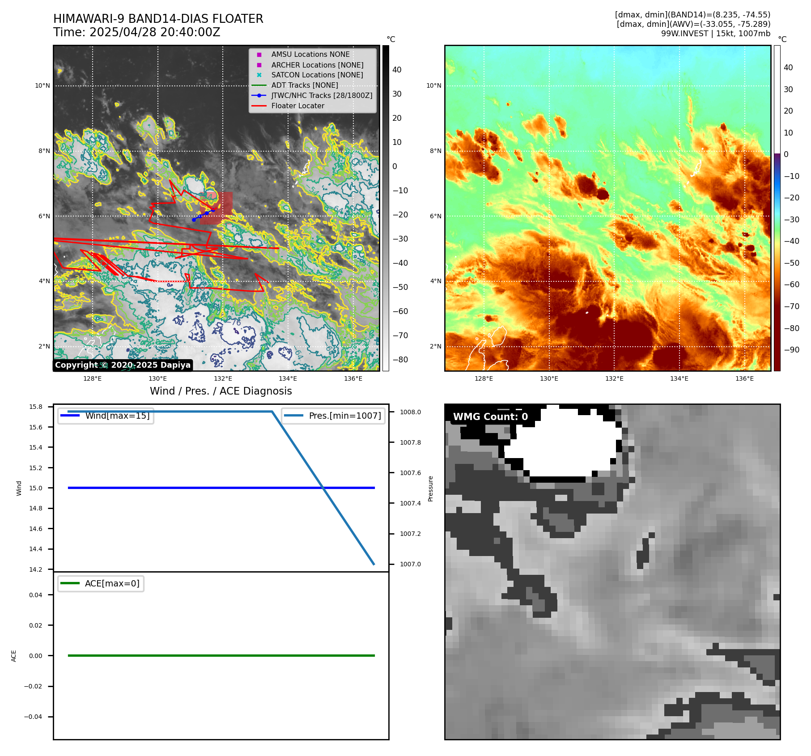Click the WMG Count: 0 label
Screen dimensions: 811x756
pyautogui.click(x=491, y=417)
